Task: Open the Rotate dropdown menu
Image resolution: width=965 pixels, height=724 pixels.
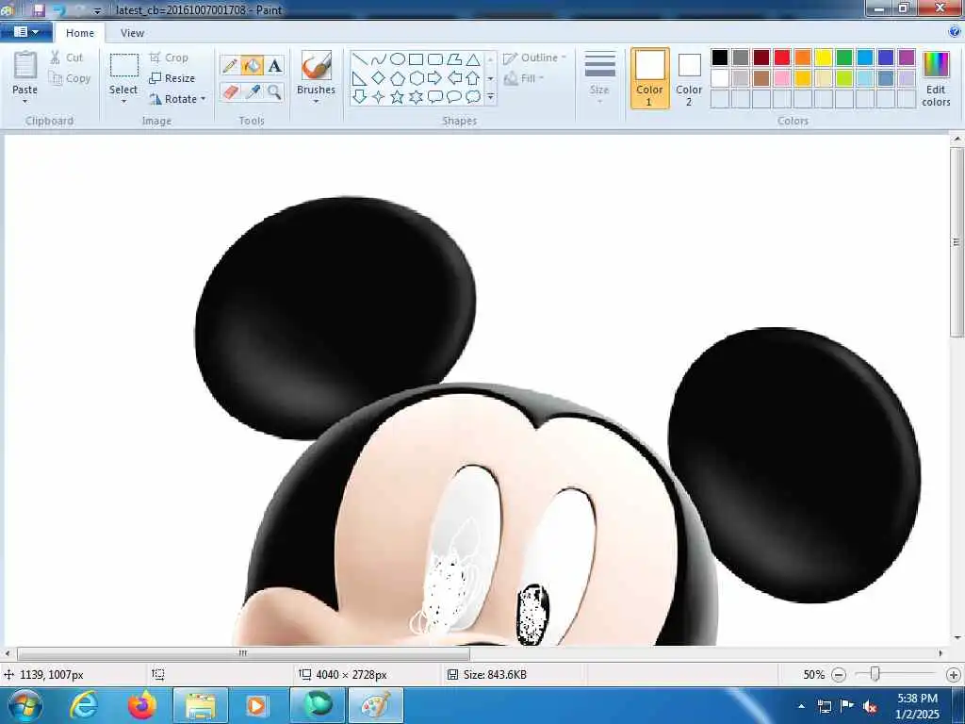Action: [x=204, y=98]
